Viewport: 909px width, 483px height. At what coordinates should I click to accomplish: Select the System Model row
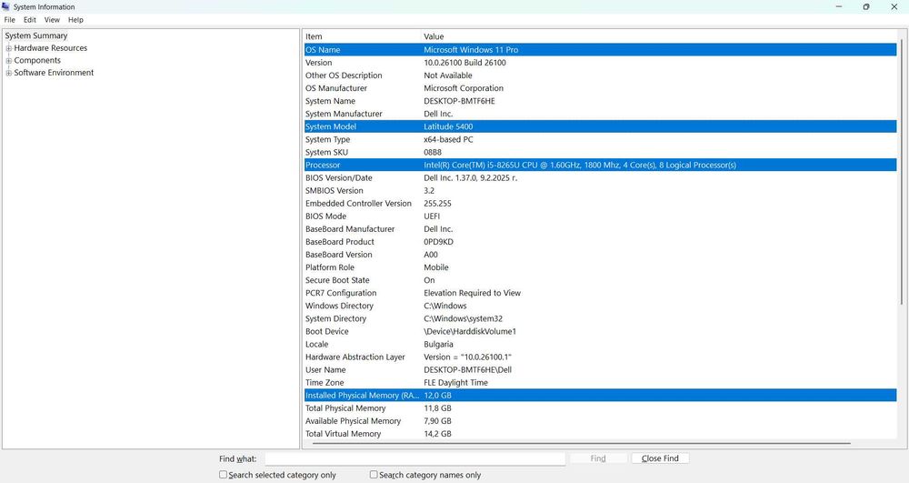(x=601, y=126)
